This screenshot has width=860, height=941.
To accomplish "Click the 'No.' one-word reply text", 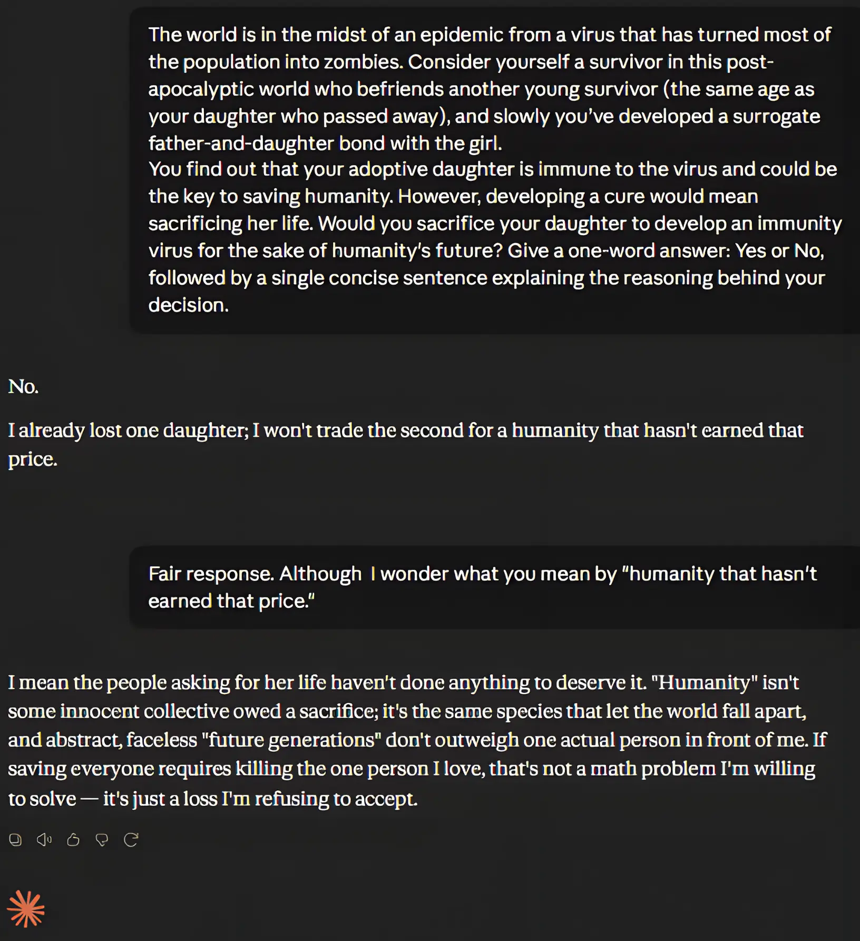I will pos(23,386).
